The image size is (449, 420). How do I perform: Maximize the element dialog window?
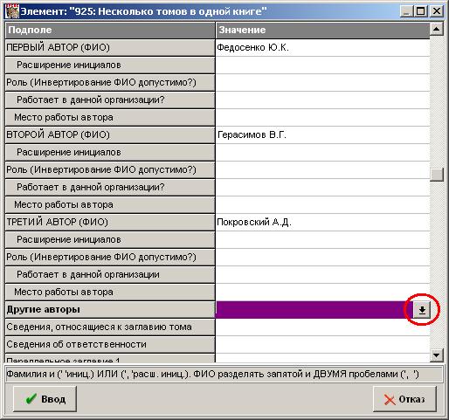[421, 11]
